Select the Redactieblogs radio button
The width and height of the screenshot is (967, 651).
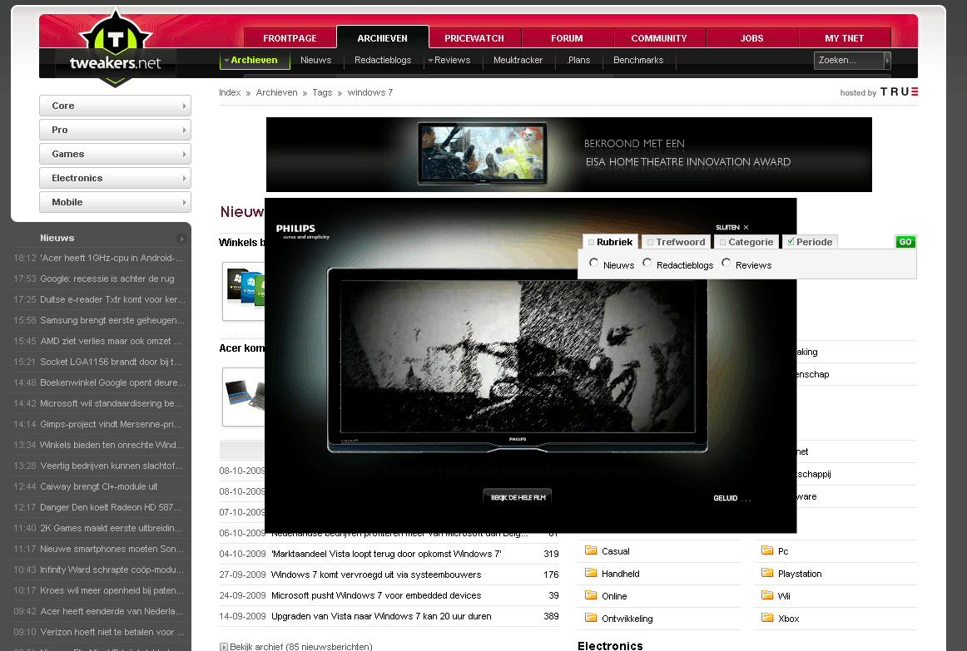tap(647, 263)
